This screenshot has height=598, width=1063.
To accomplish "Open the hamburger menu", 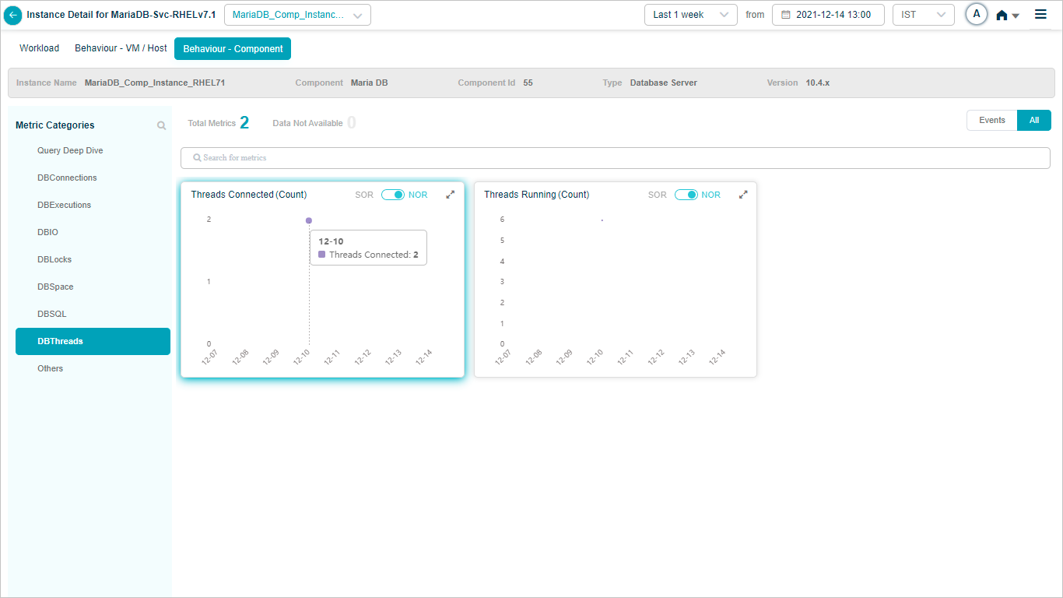I will [x=1040, y=14].
